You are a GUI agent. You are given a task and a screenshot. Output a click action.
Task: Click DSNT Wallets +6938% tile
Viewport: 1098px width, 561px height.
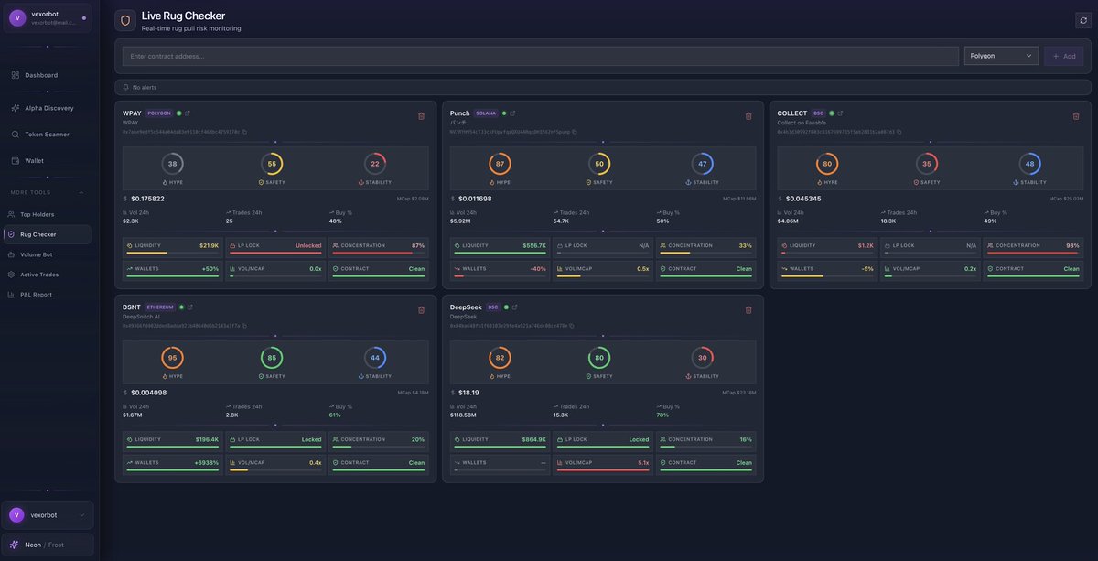[172, 464]
